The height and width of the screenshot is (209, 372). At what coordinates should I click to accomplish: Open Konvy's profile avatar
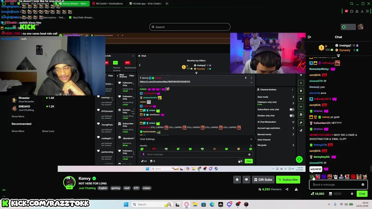point(69,182)
